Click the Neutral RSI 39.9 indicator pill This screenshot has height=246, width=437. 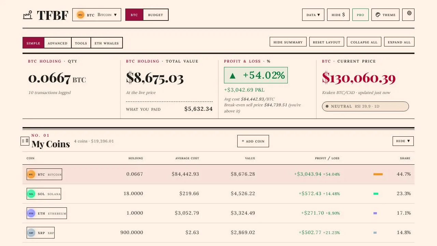[x=365, y=106]
